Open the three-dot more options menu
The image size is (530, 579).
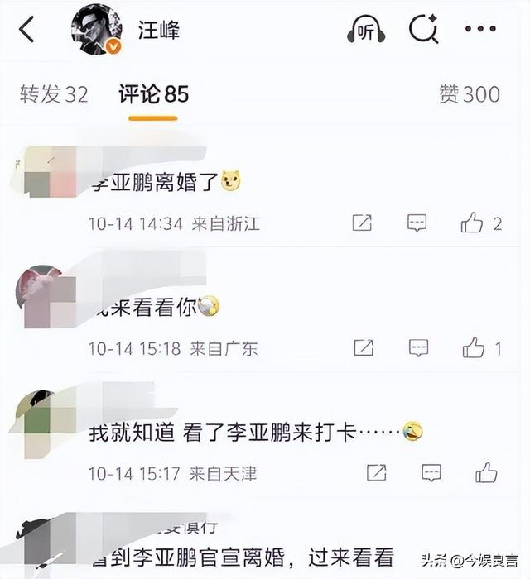point(480,29)
